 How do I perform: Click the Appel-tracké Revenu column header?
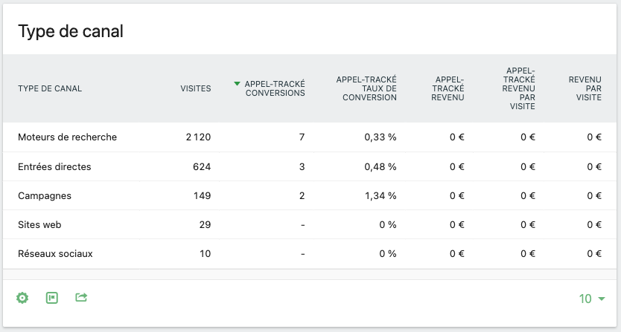(x=448, y=88)
